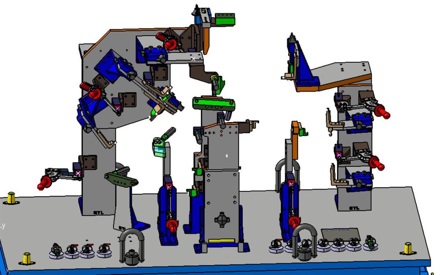Click the y axis label at left edge
Image resolution: width=440 pixels, height=275 pixels.
3,226
